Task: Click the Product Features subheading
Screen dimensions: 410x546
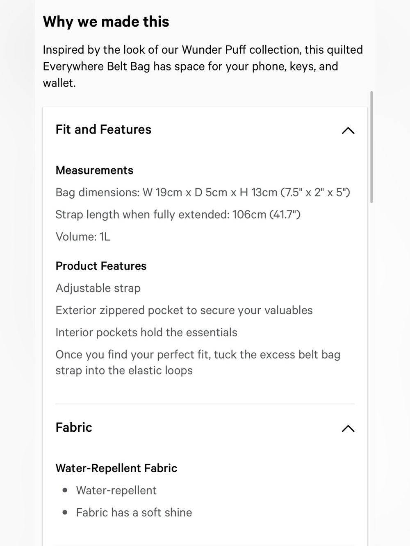Action: (101, 266)
